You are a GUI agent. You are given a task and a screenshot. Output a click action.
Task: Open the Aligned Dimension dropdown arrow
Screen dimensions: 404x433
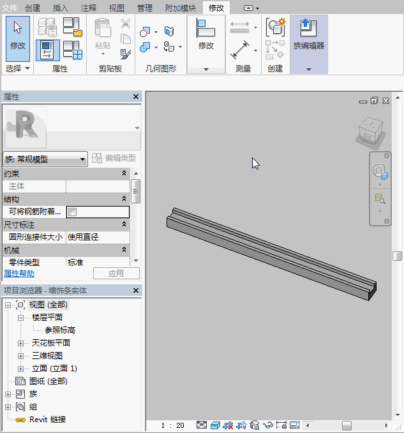tap(255, 50)
